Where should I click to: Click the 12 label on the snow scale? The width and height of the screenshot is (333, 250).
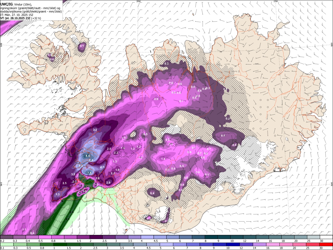tap(245, 241)
